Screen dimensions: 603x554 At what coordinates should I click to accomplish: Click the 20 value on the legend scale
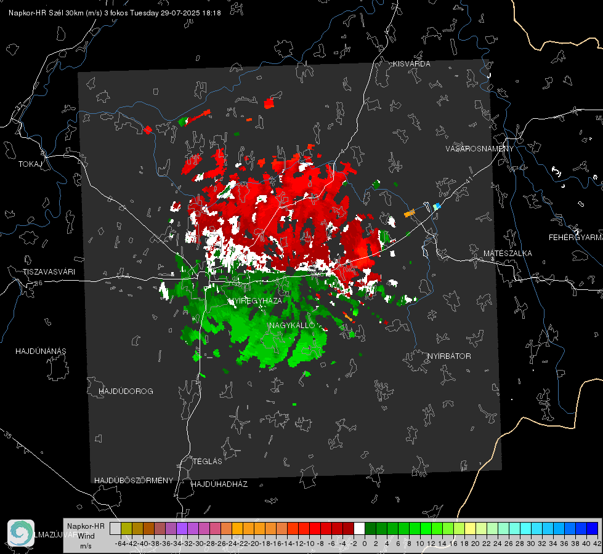tap(476, 544)
